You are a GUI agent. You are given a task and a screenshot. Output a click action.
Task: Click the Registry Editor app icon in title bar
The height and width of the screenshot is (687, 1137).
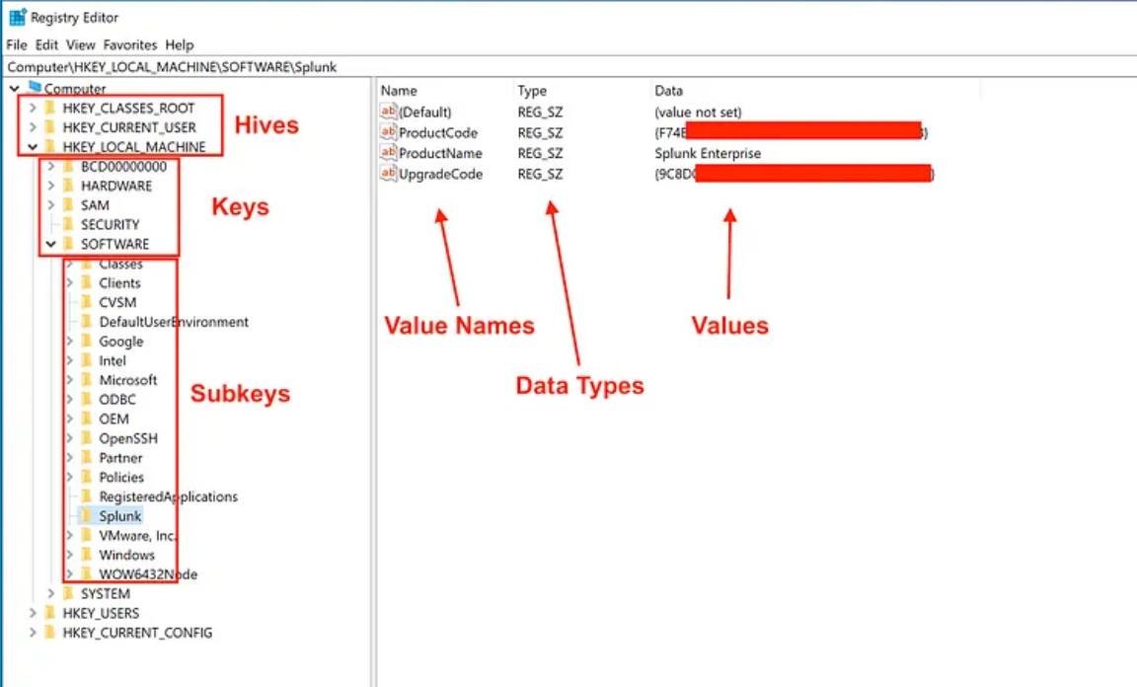click(18, 17)
